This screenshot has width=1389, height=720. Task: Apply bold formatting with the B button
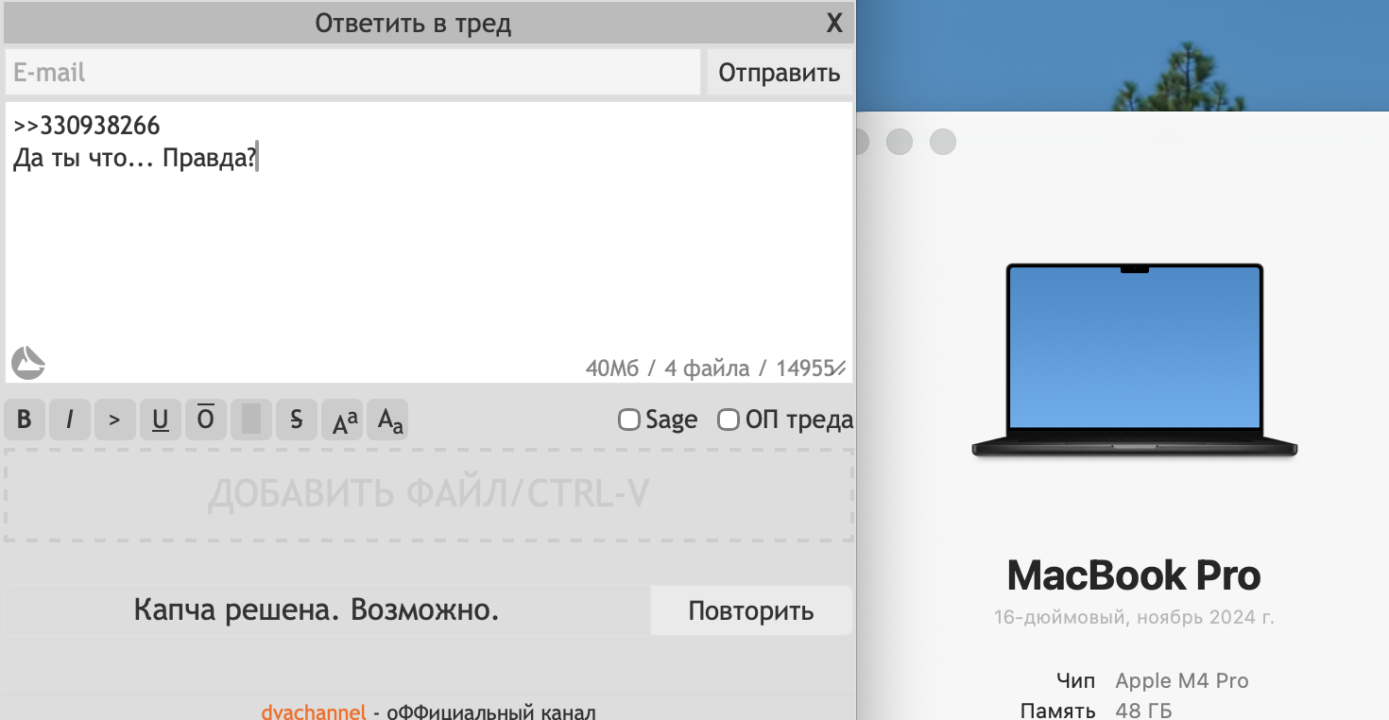click(25, 420)
